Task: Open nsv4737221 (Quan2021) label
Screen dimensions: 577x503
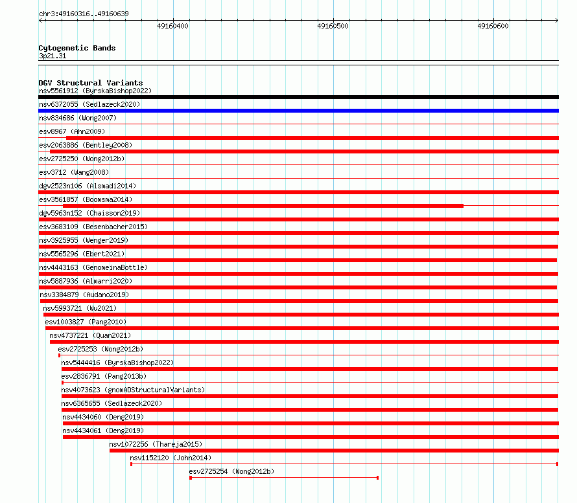Action: (x=90, y=335)
